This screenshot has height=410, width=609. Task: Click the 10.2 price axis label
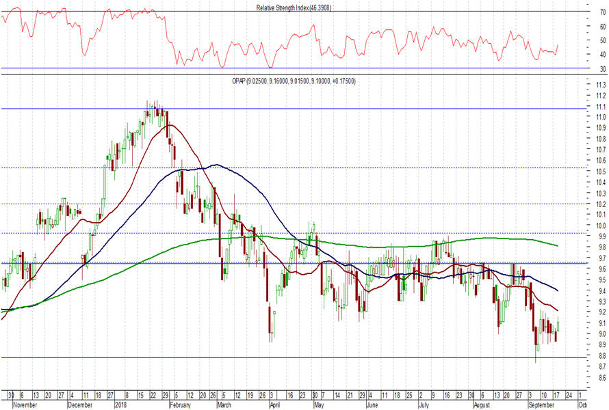click(x=601, y=204)
